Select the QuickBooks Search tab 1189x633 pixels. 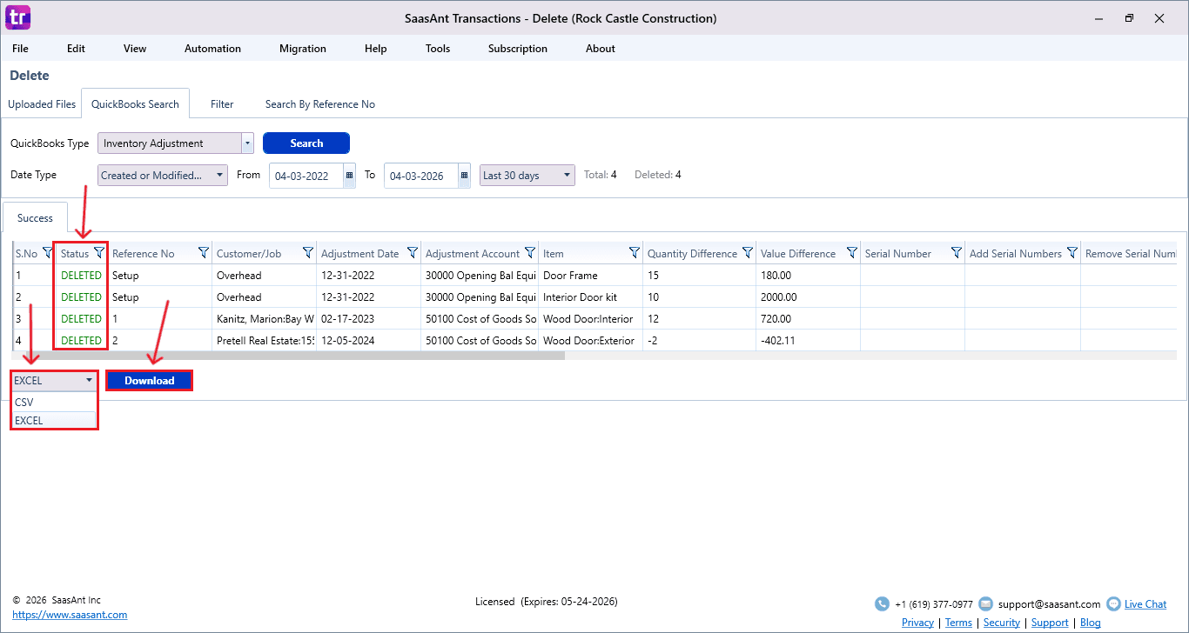(x=135, y=104)
